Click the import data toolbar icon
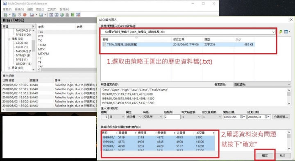Screen dimensions: 295x161 (x=32, y=15)
